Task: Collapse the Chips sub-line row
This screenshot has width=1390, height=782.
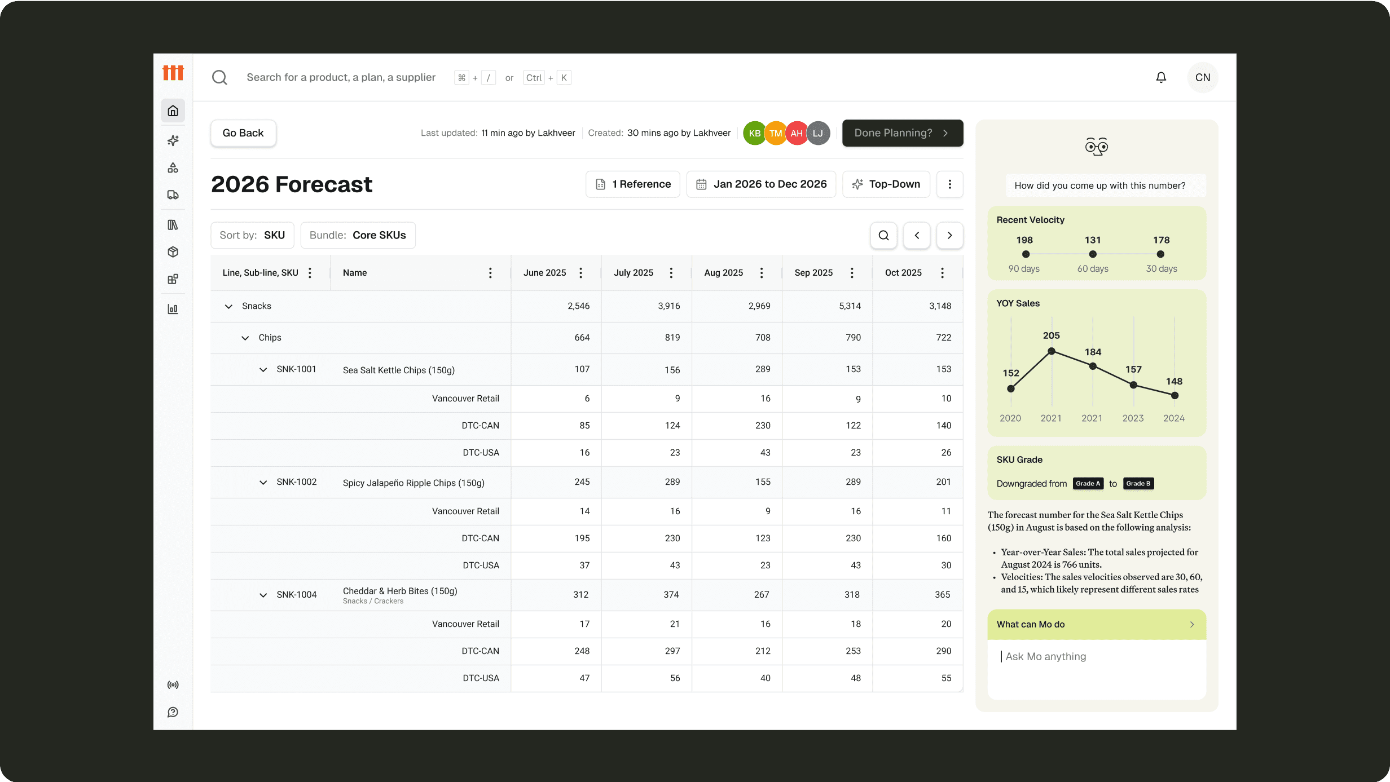Action: (245, 338)
